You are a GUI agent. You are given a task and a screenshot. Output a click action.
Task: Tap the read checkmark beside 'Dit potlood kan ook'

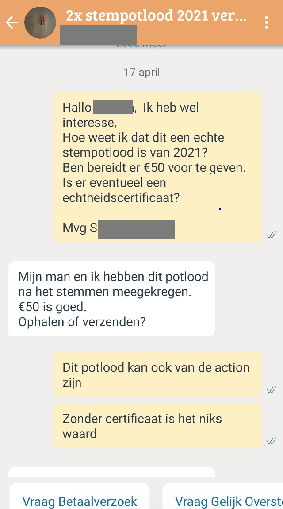(271, 390)
